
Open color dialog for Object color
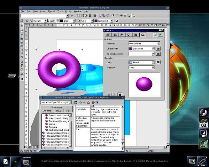pyautogui.click(x=158, y=48)
